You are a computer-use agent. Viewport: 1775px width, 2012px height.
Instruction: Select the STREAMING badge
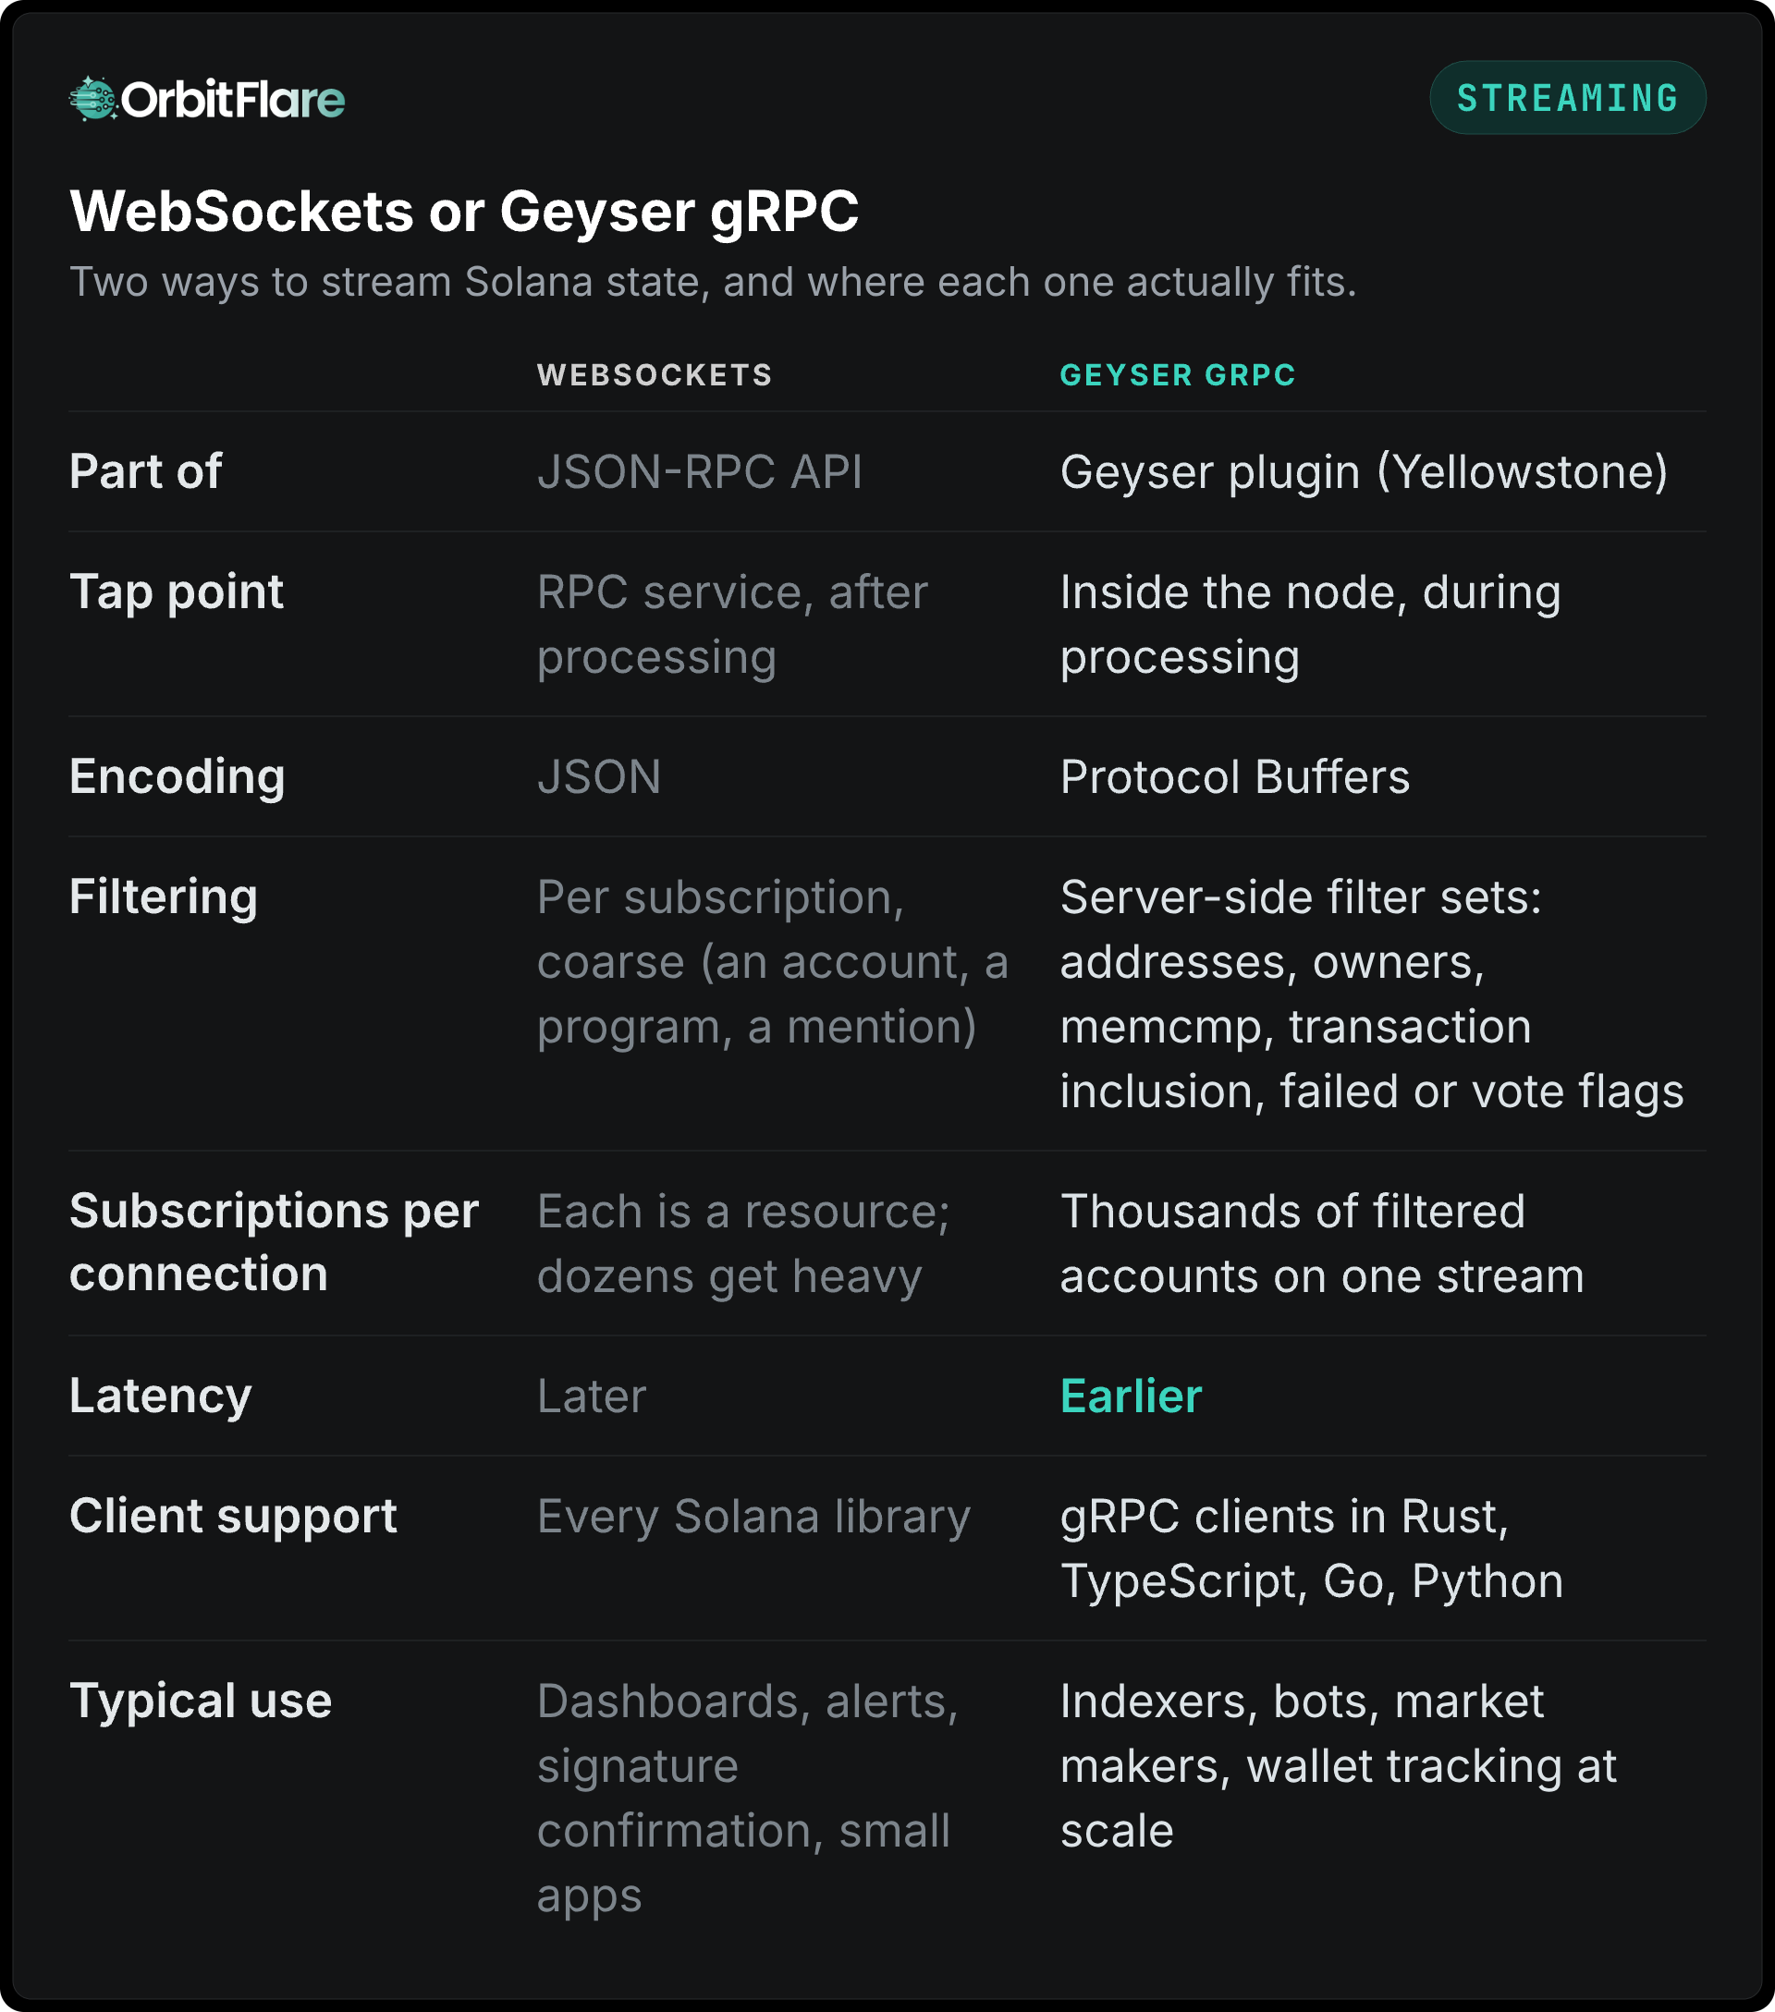coord(1567,97)
